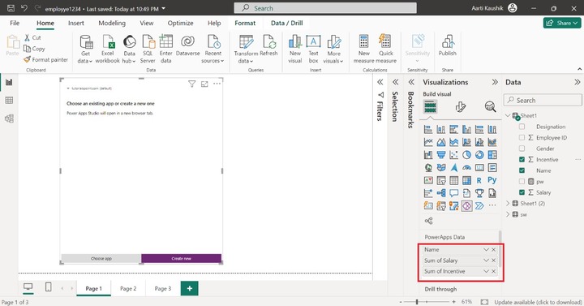Viewport: 584px width, 306px height.
Task: Expand the sw table
Action: point(508,214)
